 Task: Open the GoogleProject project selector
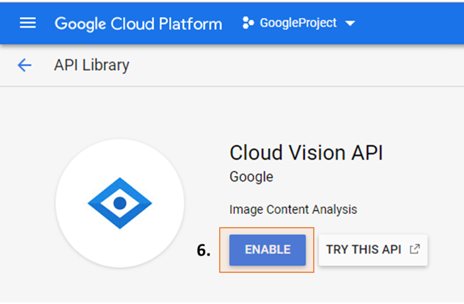click(x=299, y=23)
